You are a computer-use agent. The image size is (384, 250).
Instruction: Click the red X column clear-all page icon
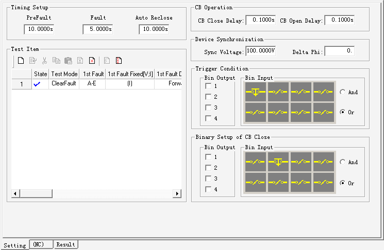[119, 60]
